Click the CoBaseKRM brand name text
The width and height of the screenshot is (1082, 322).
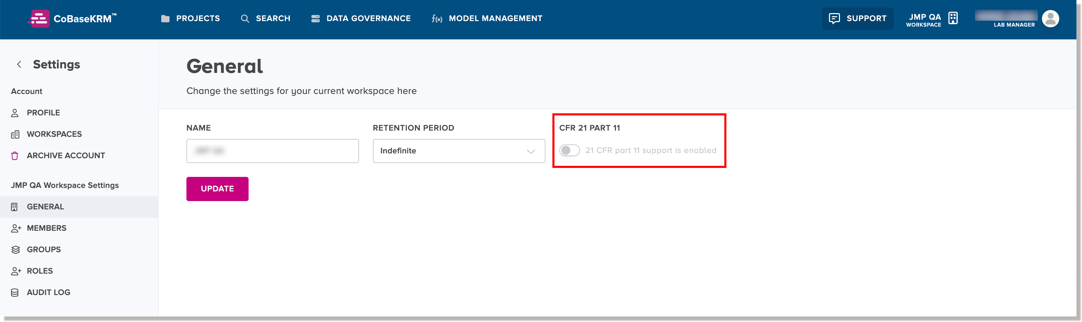(x=85, y=19)
